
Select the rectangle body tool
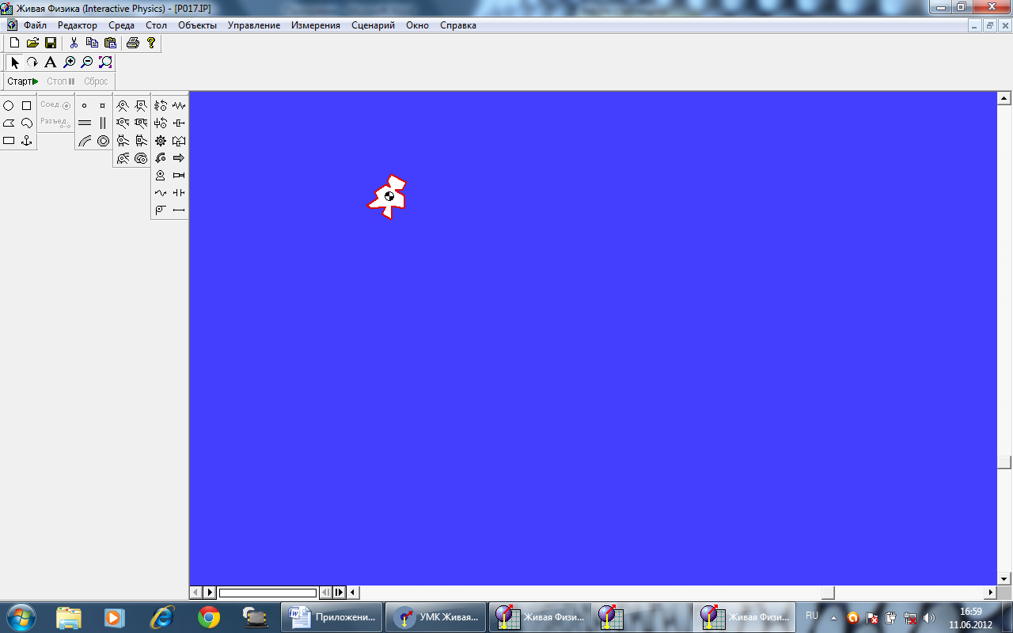9,140
